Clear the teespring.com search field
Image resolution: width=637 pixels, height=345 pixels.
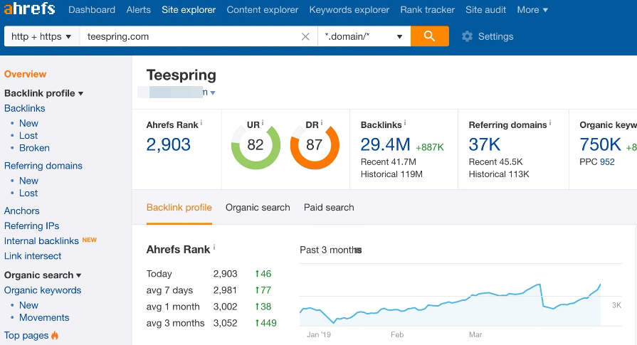tap(305, 36)
